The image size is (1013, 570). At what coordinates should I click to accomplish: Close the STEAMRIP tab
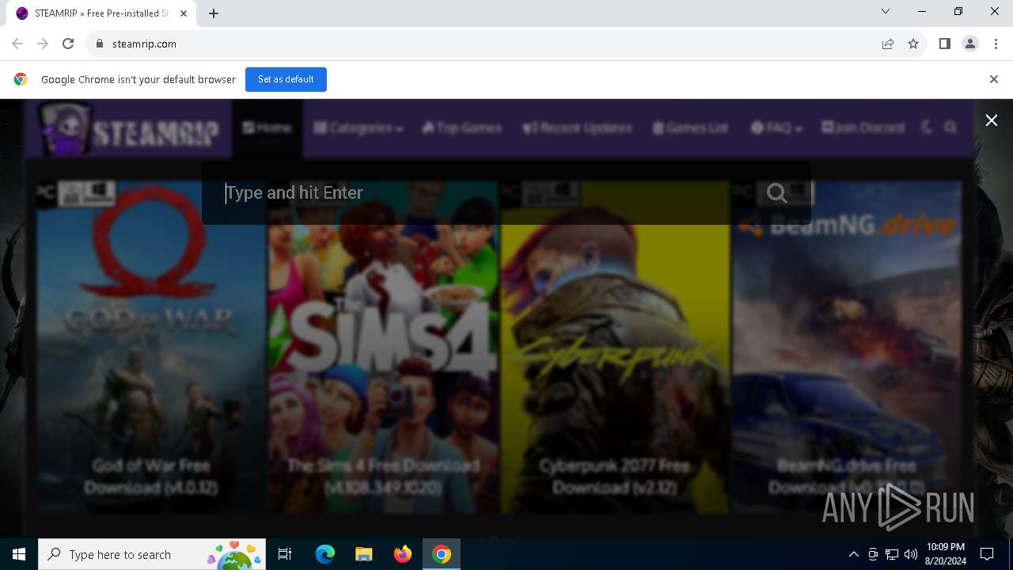184,13
